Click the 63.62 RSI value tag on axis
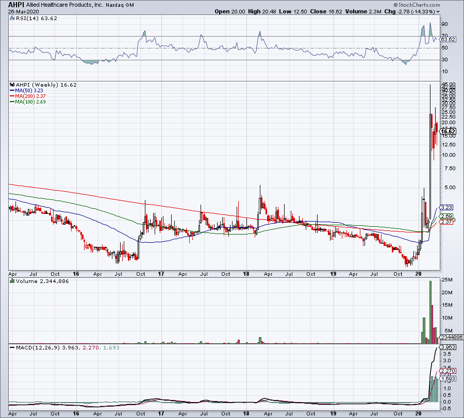This screenshot has height=418, width=464. click(x=448, y=39)
